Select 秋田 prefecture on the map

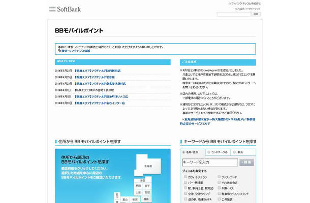[138, 186]
